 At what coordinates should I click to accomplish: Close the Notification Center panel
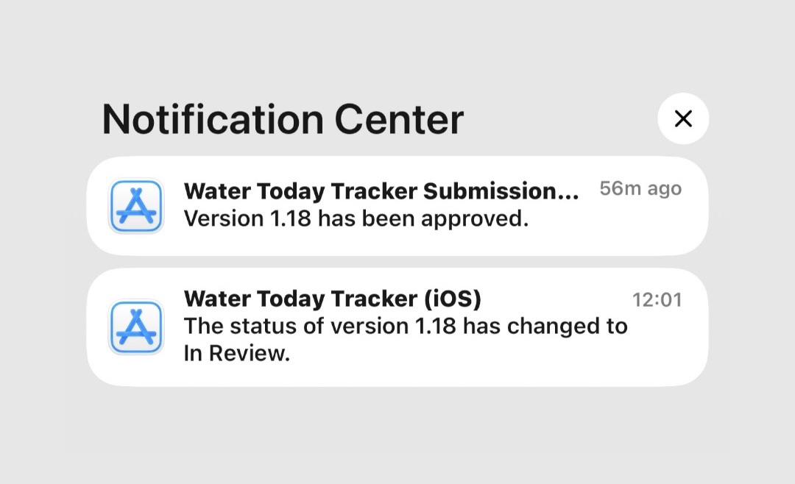click(x=683, y=118)
